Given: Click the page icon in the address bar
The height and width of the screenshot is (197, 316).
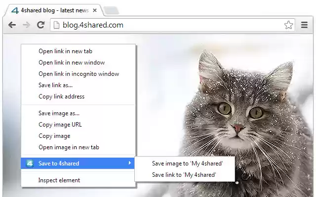Looking at the screenshot, I should pyautogui.click(x=56, y=25).
